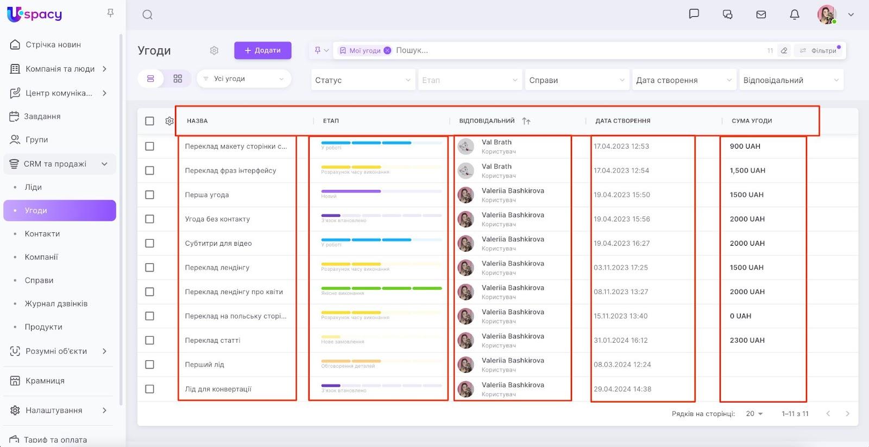Screen dimensions: 869x447
Task: Open the notifications bell icon
Action: (794, 15)
